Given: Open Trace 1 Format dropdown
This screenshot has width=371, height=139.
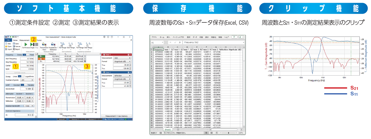Looking at the screenshot, I should click(122, 61).
